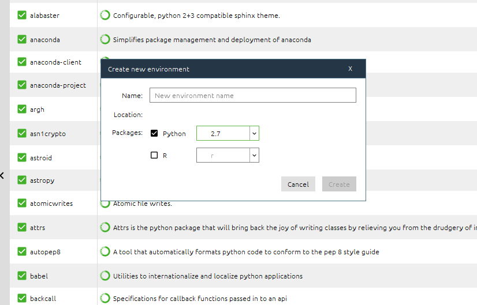Screen dimensions: 477x305
Task: Click the status circle icon for attrs
Action: coord(105,228)
